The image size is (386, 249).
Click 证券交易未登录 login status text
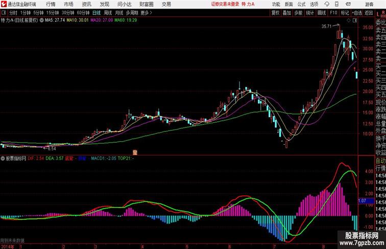pyautogui.click(x=225, y=4)
